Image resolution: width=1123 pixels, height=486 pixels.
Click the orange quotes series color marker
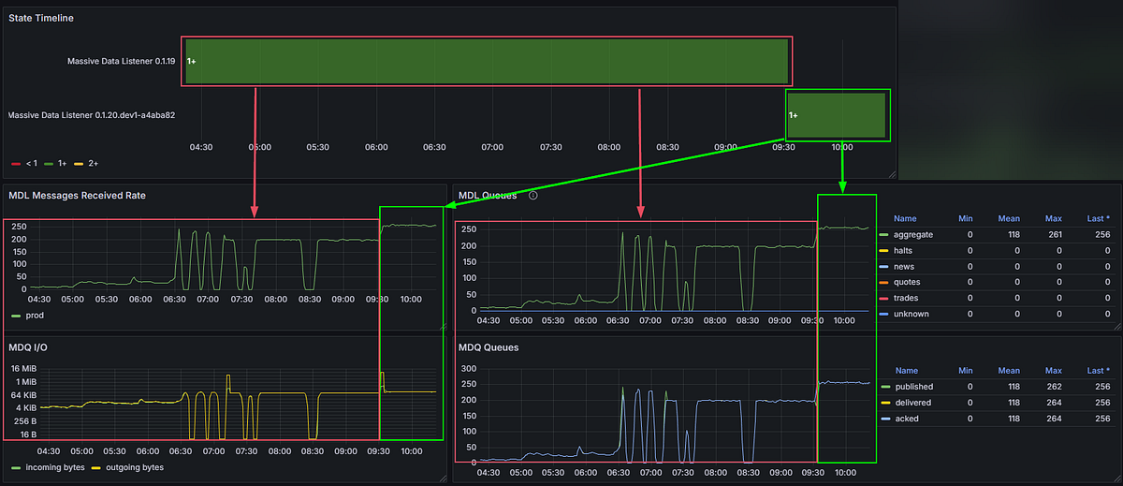[x=884, y=282]
